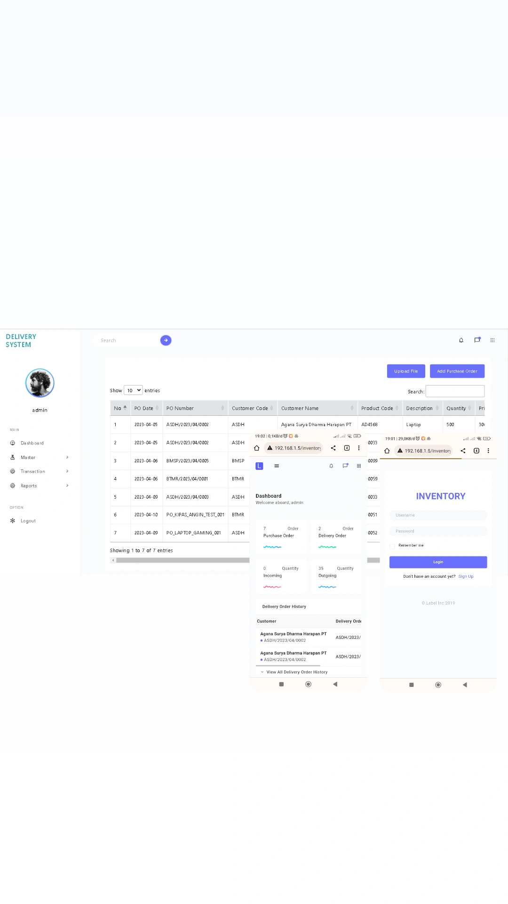Click the Upload File button
The width and height of the screenshot is (508, 904).
click(406, 371)
